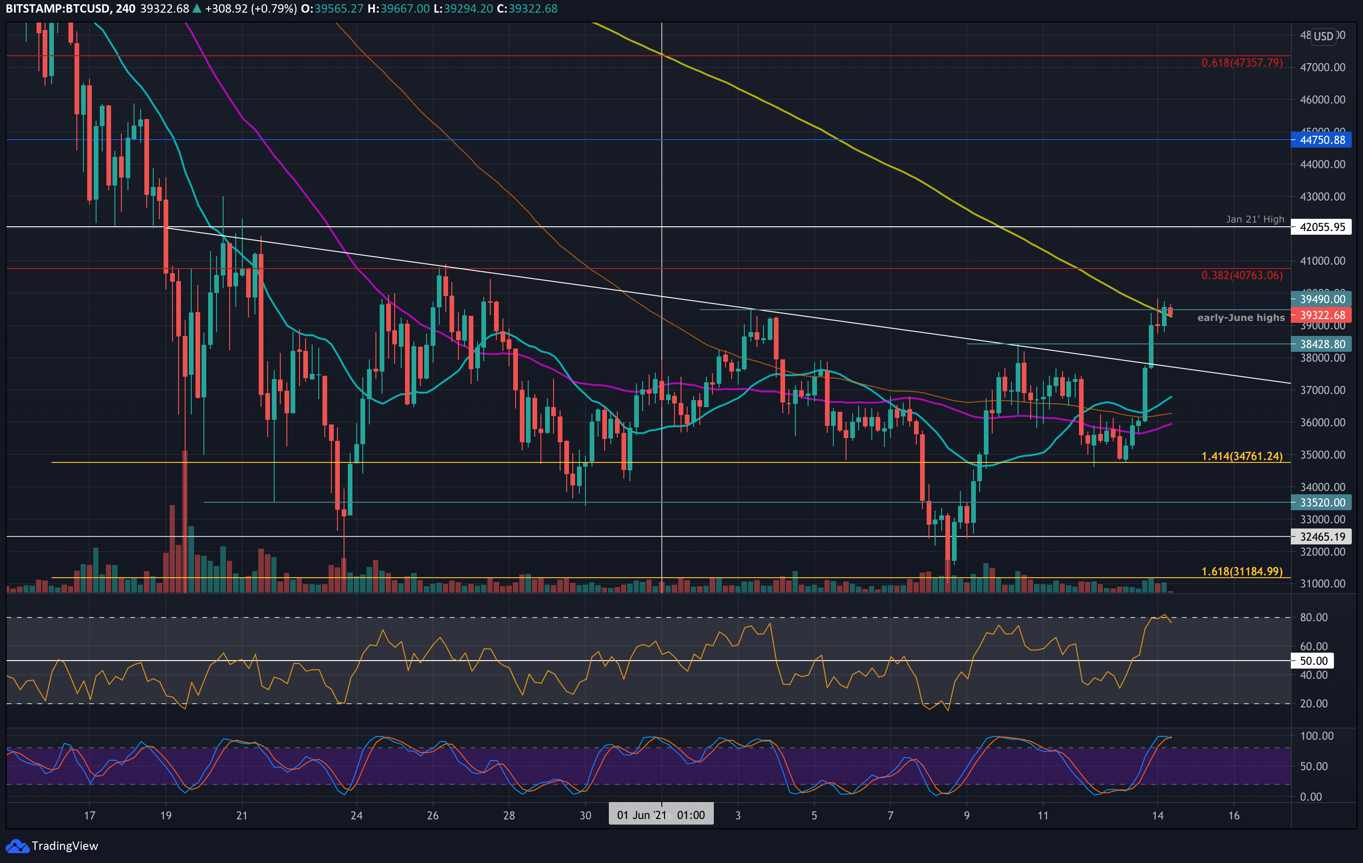
Task: Click the 80.00 RSI overbought scale value
Action: tap(1314, 617)
